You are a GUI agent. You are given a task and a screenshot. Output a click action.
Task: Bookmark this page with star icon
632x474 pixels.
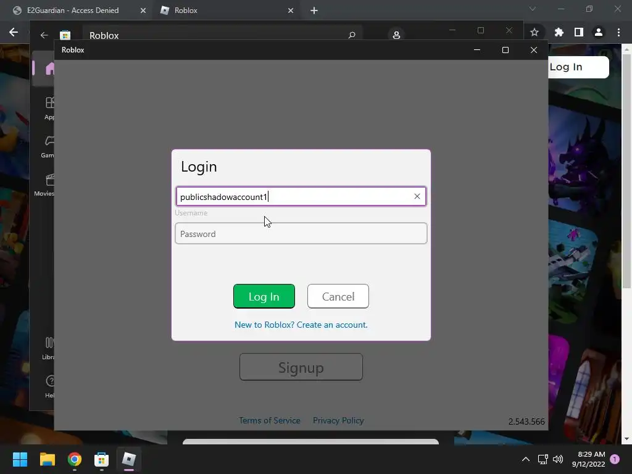(534, 32)
